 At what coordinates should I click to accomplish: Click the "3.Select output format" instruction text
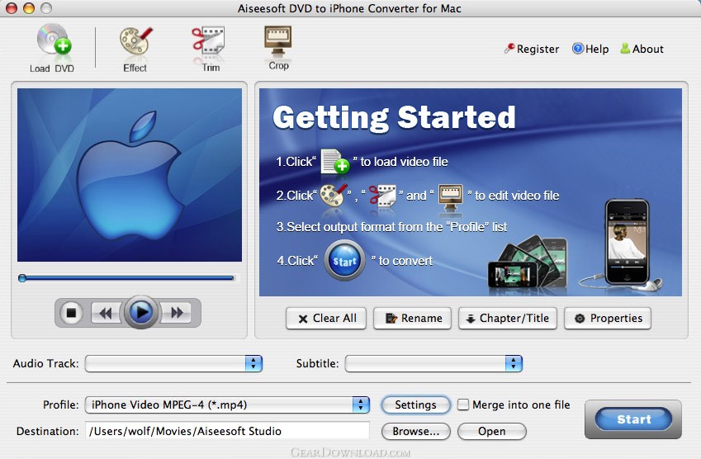click(x=391, y=227)
